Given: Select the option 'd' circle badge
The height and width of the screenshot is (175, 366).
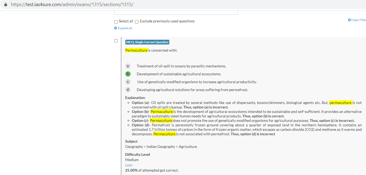Looking at the screenshot, I should (128, 90).
